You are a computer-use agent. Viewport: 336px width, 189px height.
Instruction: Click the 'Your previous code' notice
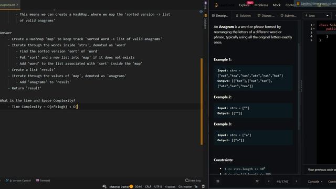[322, 170]
